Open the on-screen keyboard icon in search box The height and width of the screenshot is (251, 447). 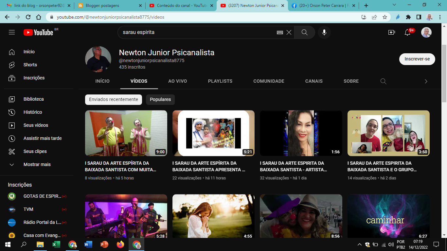280,32
